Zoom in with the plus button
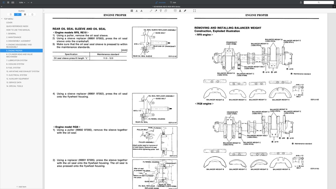Screen dimensions: 336x189 pos(31,2)
